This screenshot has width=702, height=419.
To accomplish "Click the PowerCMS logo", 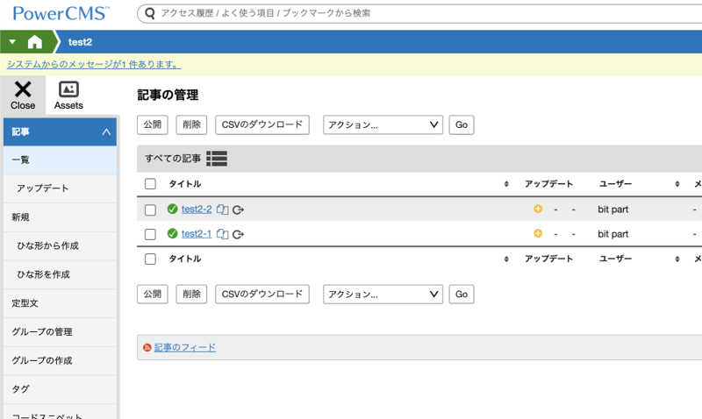I will 61,13.
